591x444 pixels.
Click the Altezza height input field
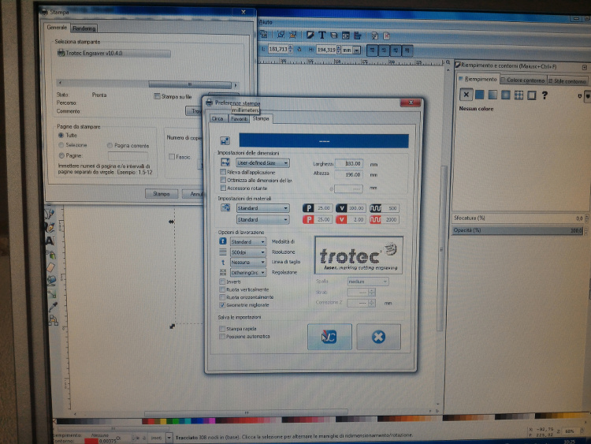click(348, 174)
